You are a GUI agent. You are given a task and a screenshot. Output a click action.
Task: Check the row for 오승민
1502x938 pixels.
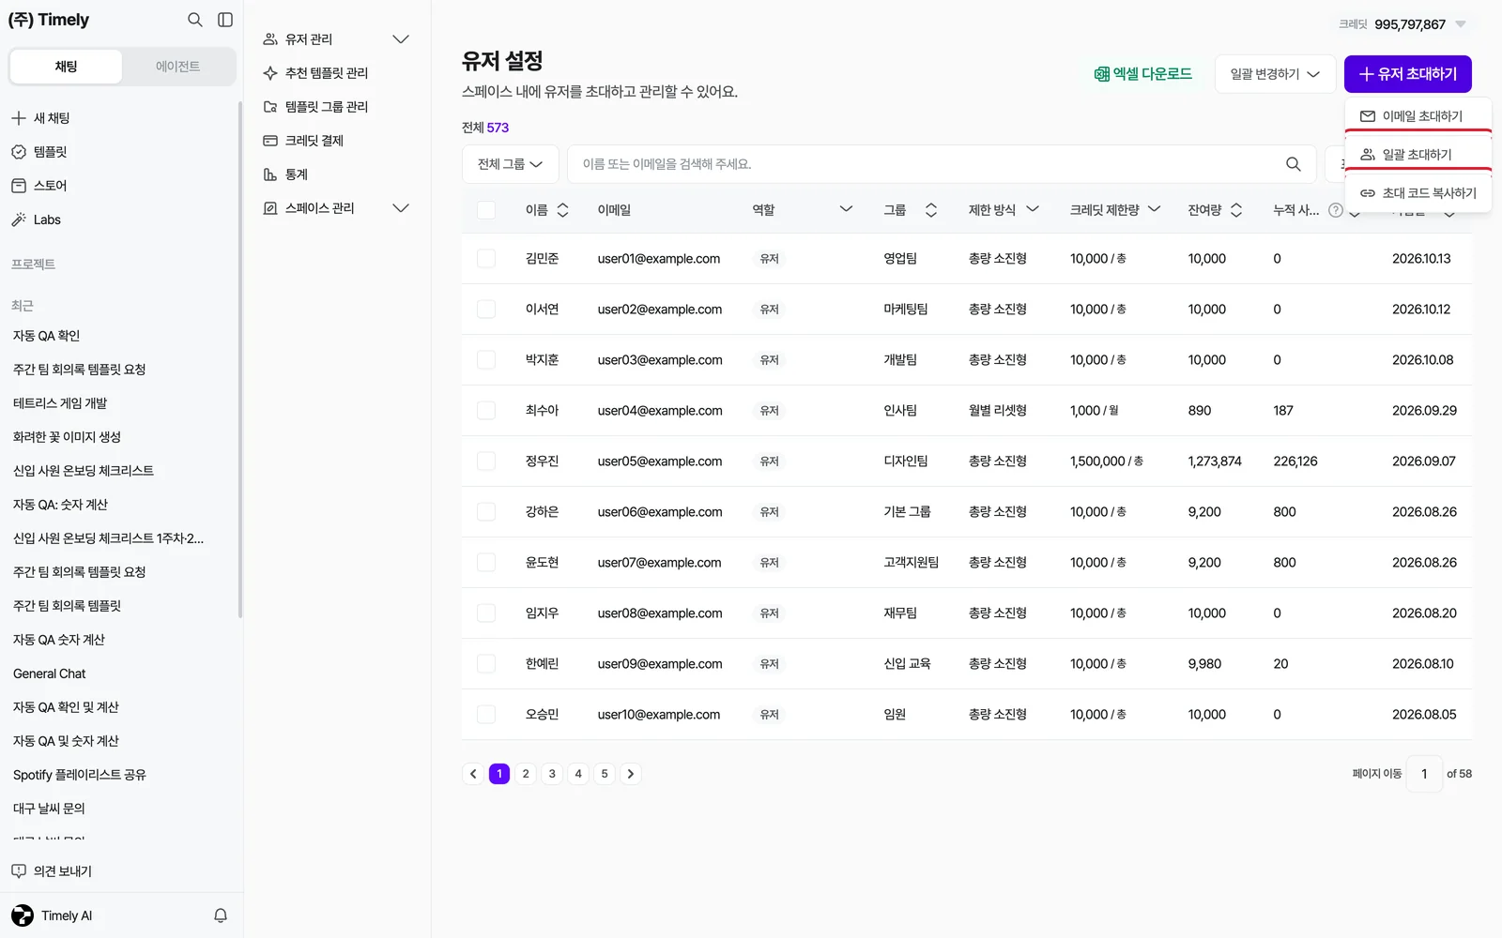pyautogui.click(x=486, y=715)
